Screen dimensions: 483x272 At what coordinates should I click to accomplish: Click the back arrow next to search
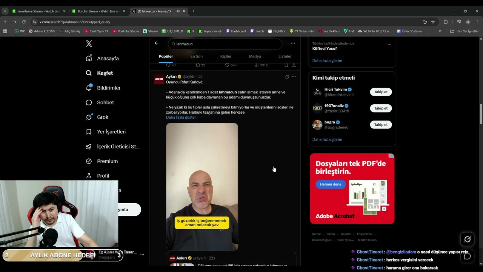coord(157,43)
